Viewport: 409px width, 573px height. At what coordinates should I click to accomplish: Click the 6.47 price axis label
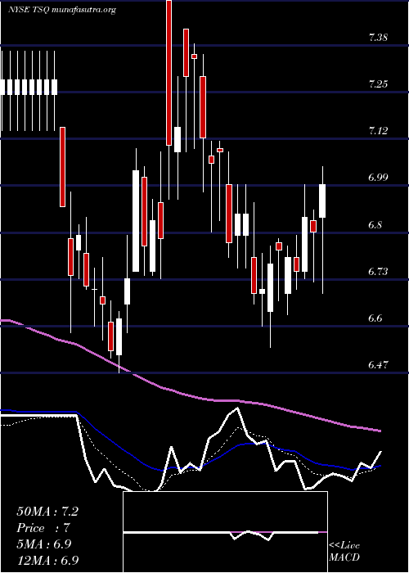378,365
